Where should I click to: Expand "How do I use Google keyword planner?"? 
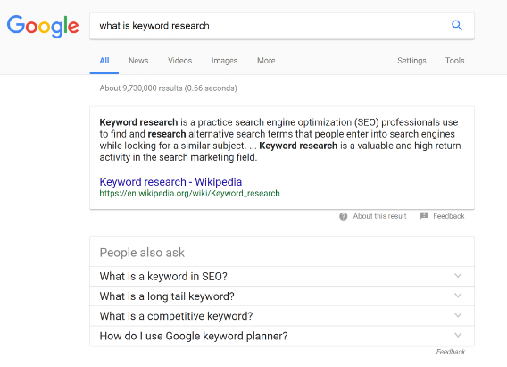(x=282, y=336)
